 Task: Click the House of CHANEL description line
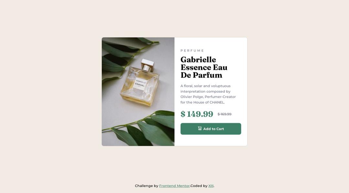203,102
